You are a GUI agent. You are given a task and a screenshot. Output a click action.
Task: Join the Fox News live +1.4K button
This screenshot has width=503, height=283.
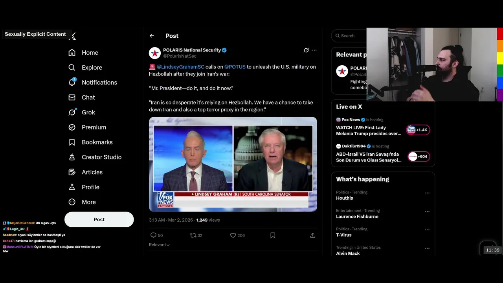[418, 130]
